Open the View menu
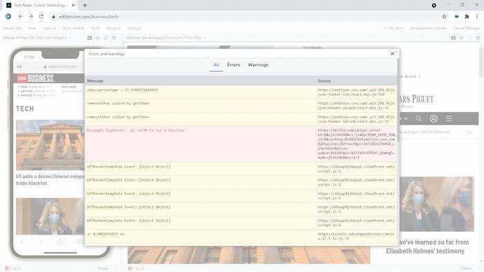Screen dimensions: 484x272 (x=32, y=28)
